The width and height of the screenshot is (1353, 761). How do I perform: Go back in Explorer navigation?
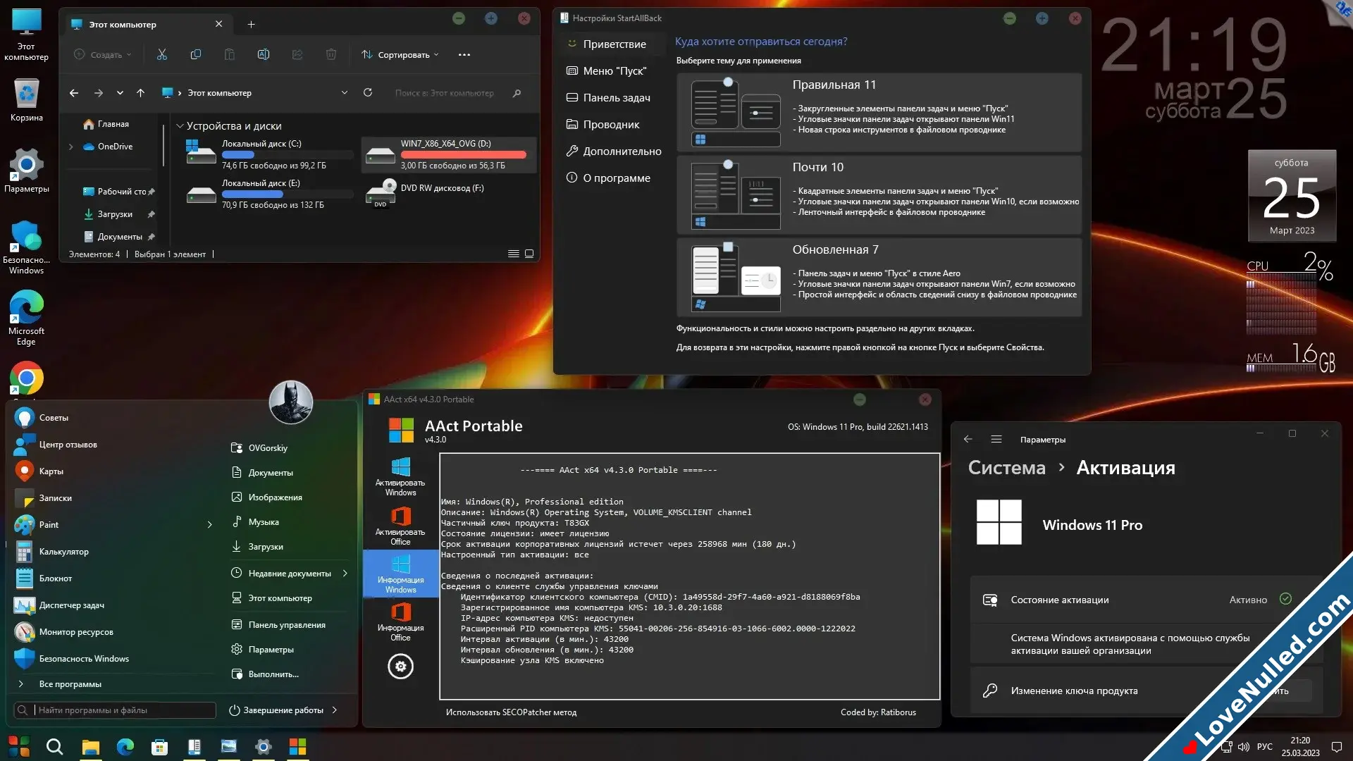pos(74,93)
